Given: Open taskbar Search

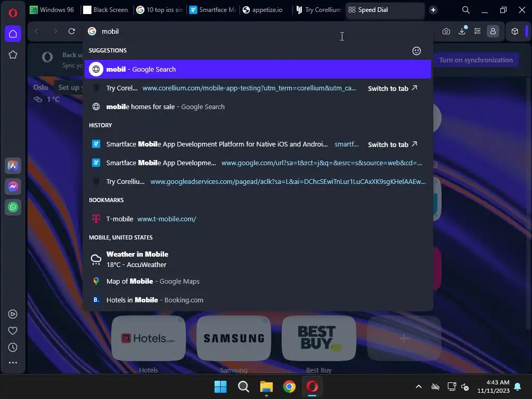Looking at the screenshot, I should pos(243,387).
